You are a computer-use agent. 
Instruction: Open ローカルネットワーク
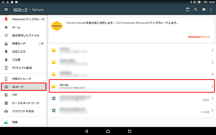24,103
